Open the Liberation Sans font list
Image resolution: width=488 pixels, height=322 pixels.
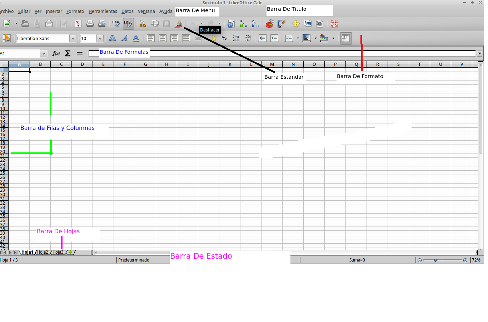[x=45, y=38]
